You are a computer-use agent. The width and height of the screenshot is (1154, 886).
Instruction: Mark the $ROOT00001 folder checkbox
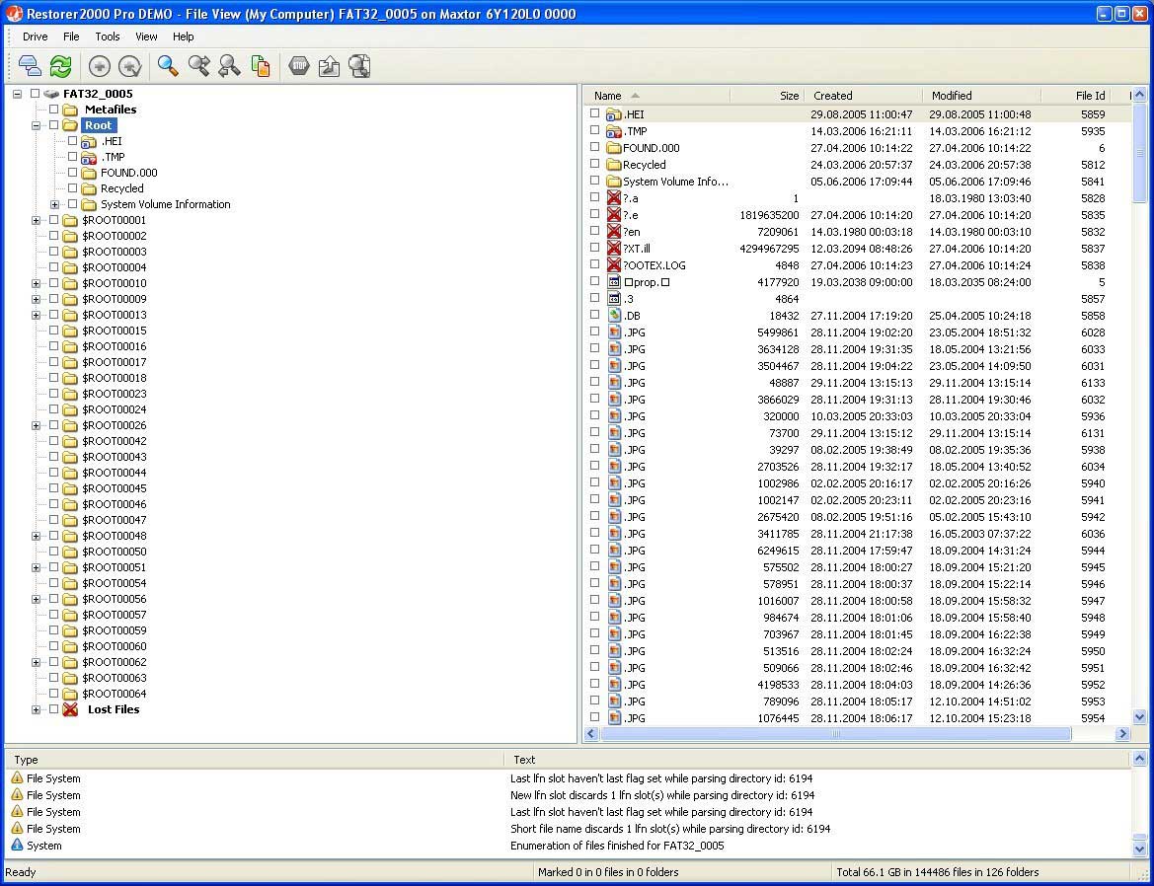53,220
